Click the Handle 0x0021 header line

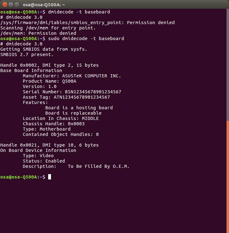pyautogui.click(x=49, y=145)
